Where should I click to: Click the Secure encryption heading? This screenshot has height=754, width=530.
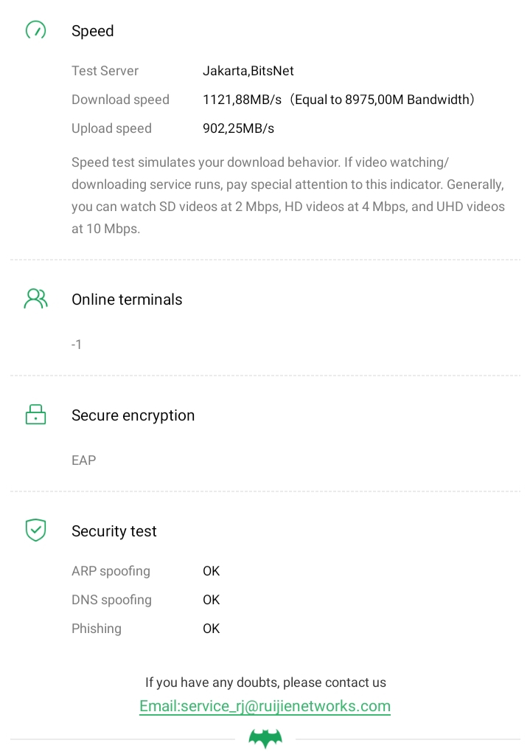[x=133, y=415]
